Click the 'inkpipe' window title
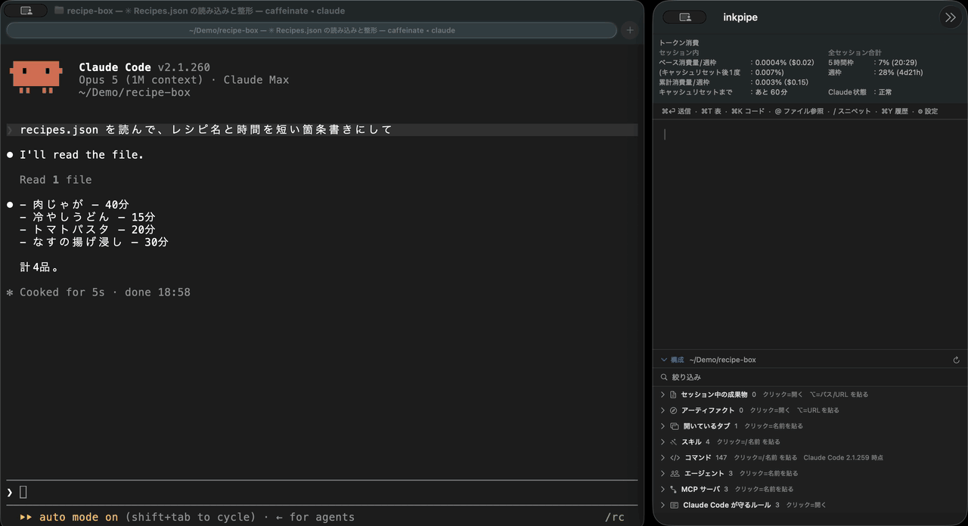The width and height of the screenshot is (968, 526). pyautogui.click(x=740, y=17)
